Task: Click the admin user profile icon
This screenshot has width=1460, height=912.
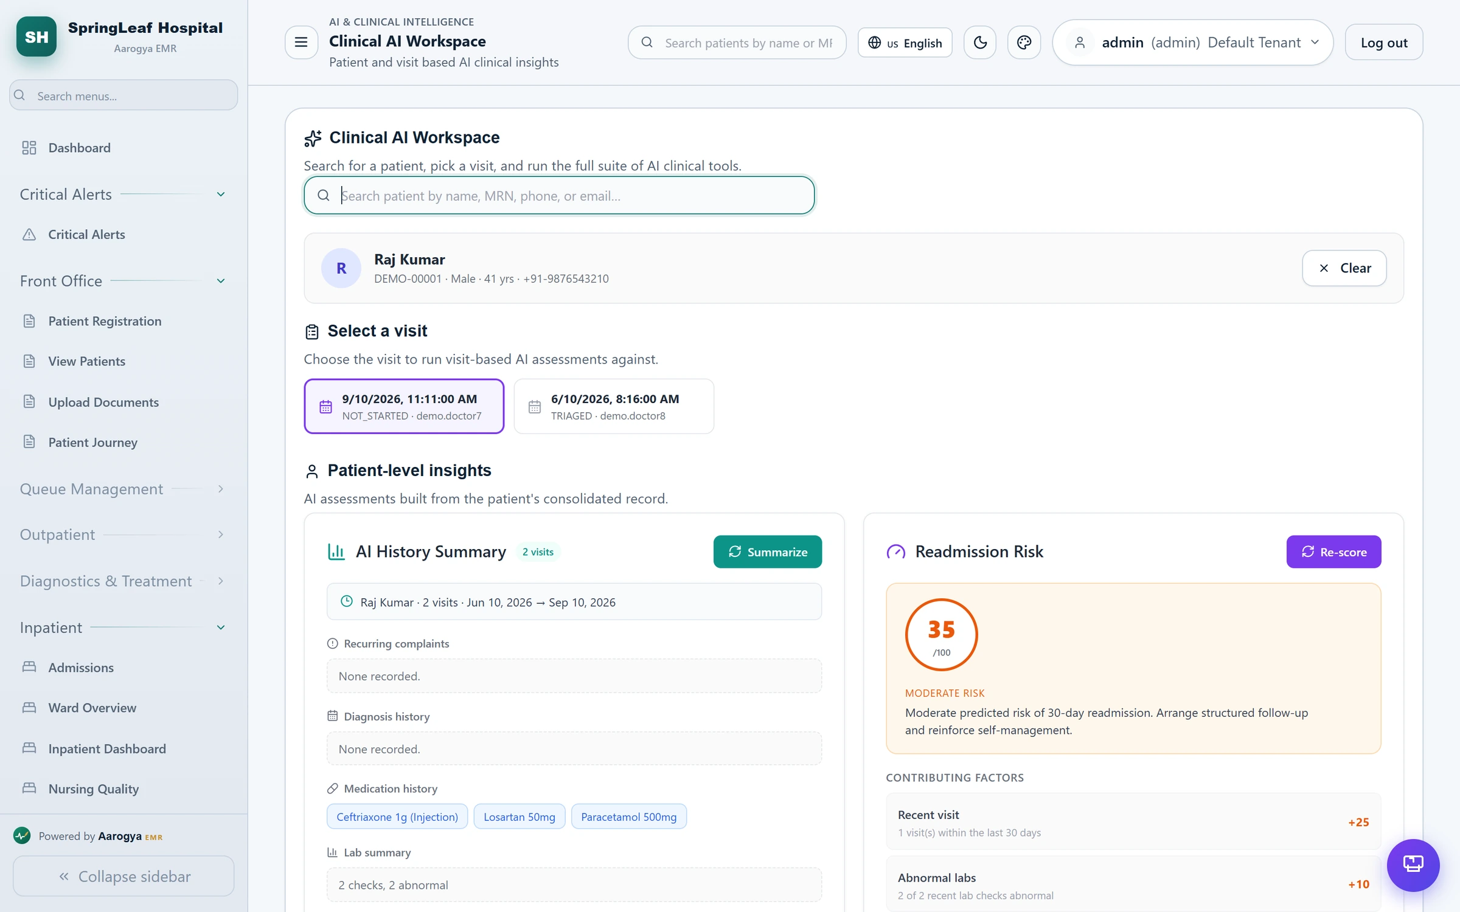Action: [1080, 42]
